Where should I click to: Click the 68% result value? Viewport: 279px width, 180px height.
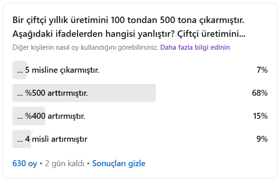(260, 93)
